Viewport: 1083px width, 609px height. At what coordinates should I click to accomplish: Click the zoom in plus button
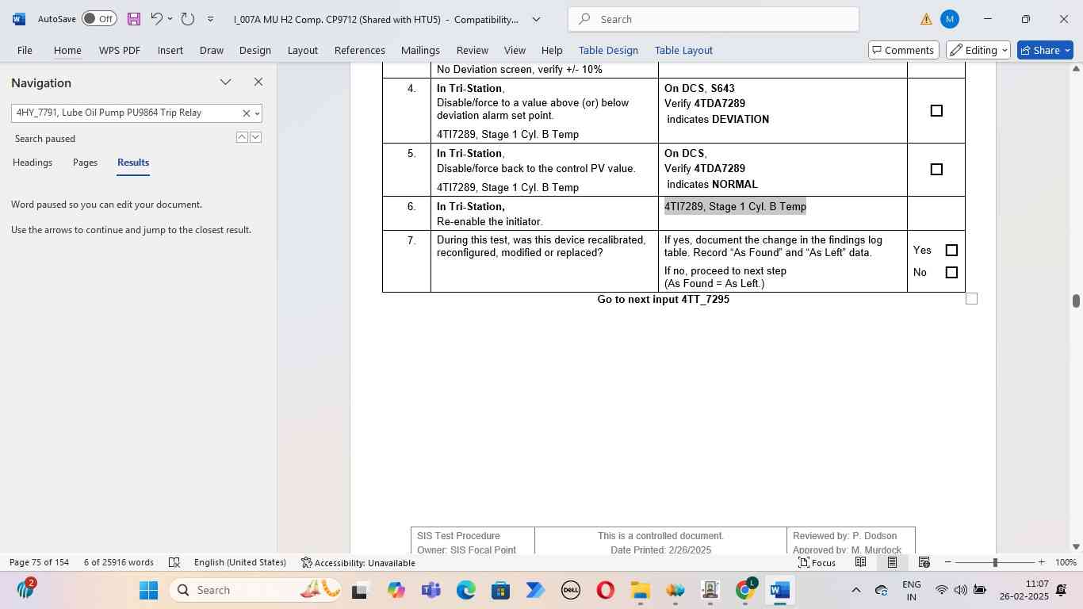click(x=1041, y=562)
